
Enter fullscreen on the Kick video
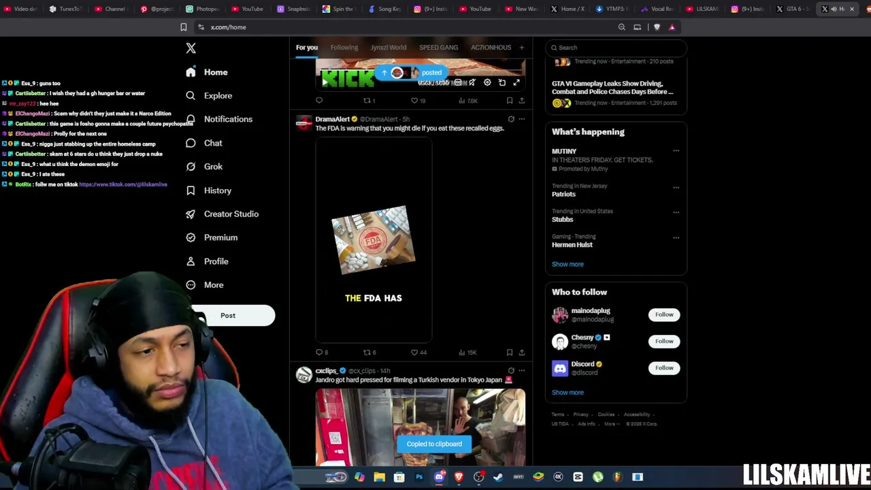pos(516,83)
